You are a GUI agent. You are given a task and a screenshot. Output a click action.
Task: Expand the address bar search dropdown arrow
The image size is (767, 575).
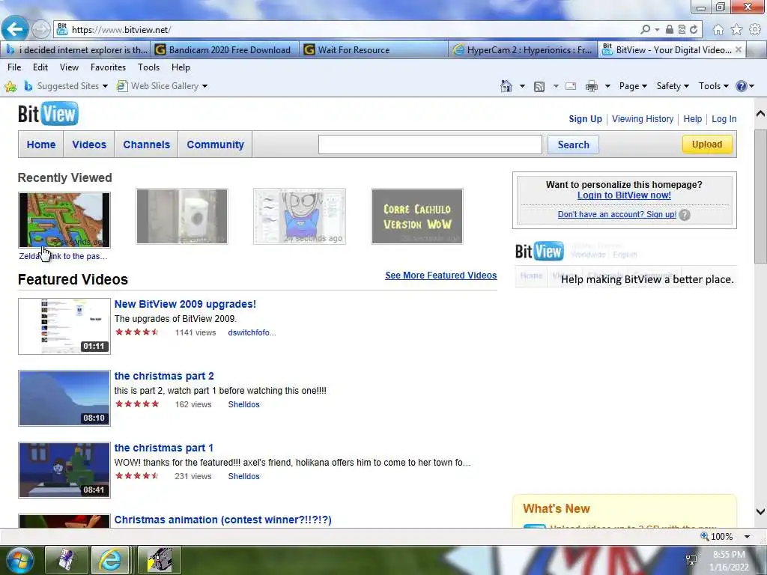[657, 30]
